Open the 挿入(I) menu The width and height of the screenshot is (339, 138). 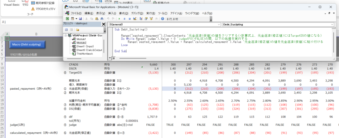pyautogui.click(x=112, y=13)
